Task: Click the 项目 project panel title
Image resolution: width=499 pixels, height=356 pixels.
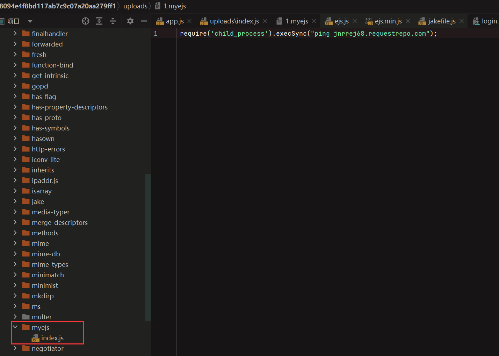Action: [13, 21]
